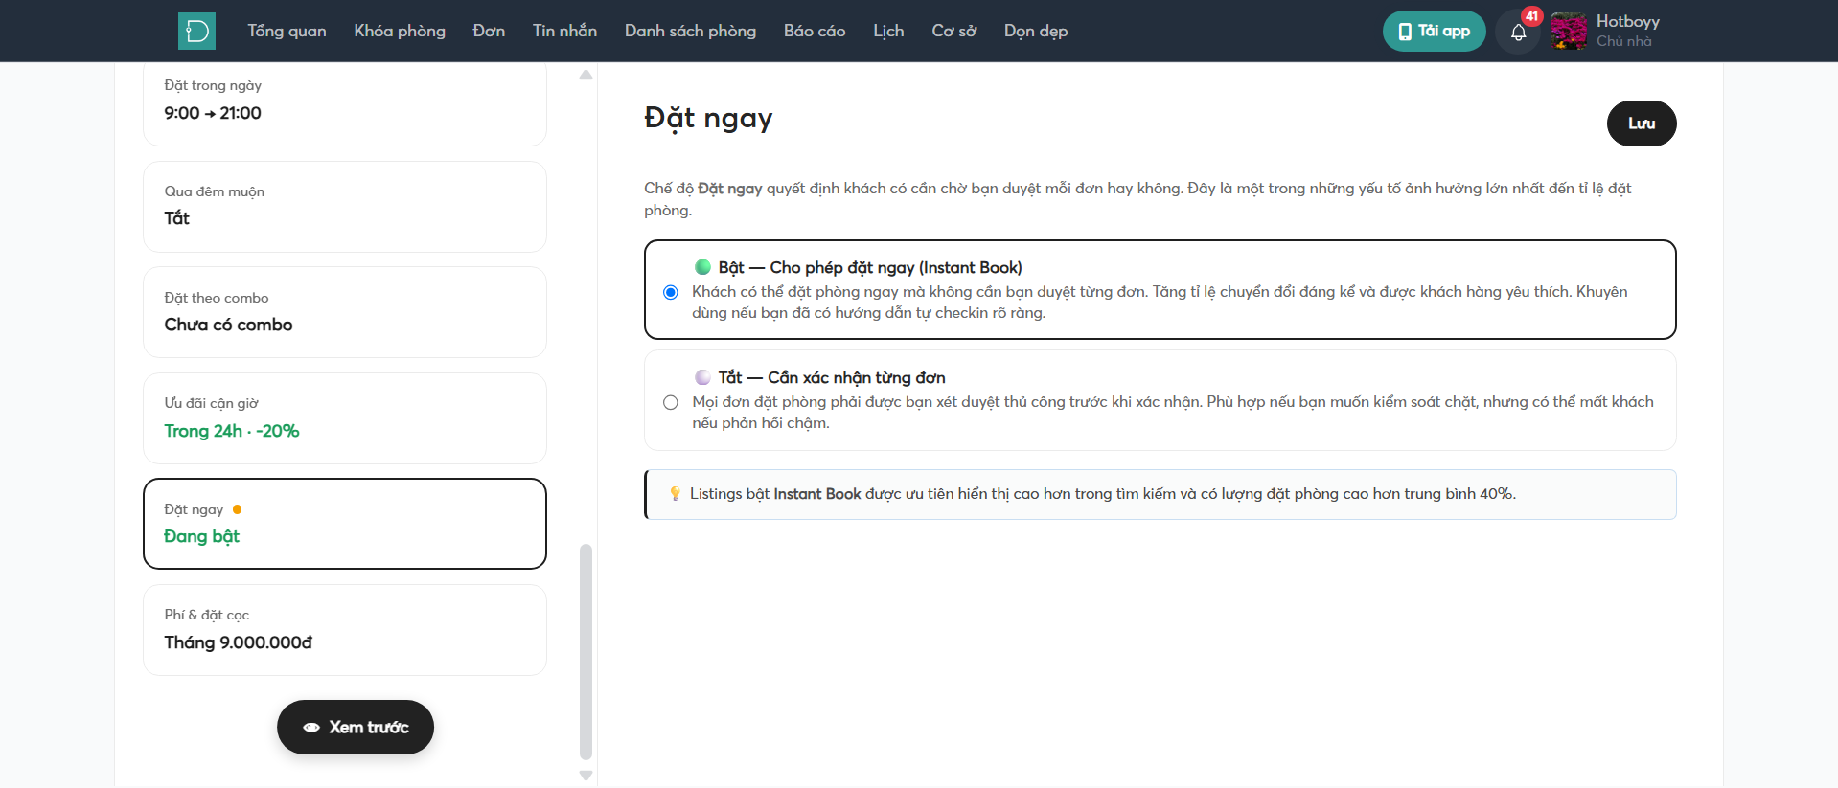The height and width of the screenshot is (788, 1838).
Task: Go to Khóa phòng menu
Action: coord(400,31)
